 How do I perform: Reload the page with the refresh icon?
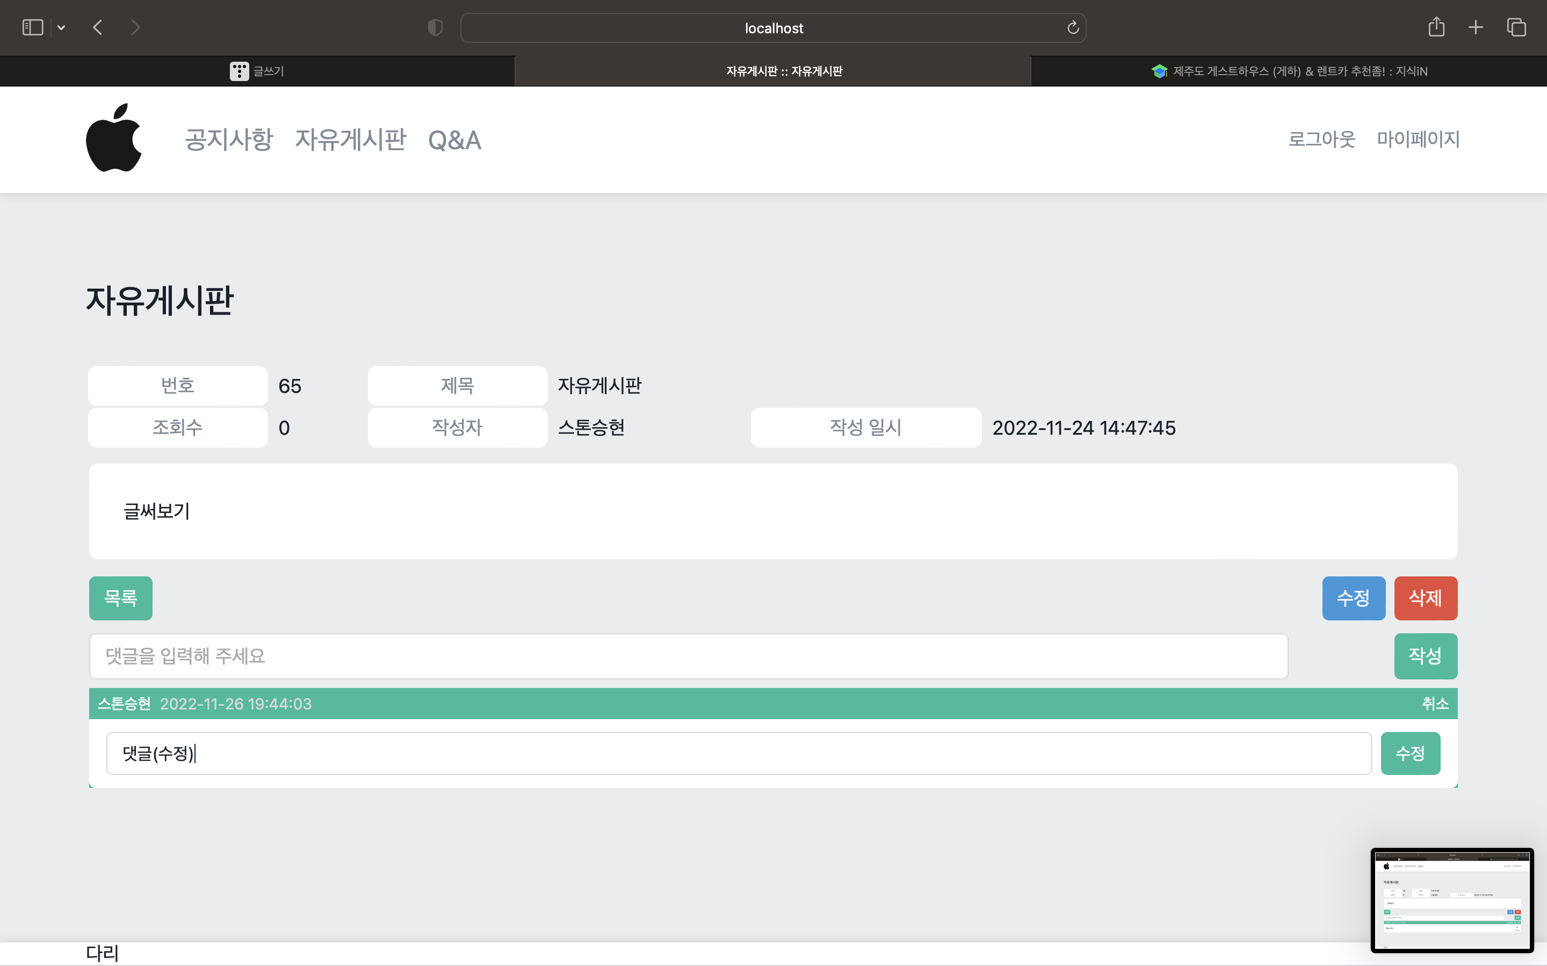[x=1073, y=27]
